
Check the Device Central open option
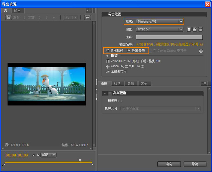pyautogui.click(x=151, y=51)
